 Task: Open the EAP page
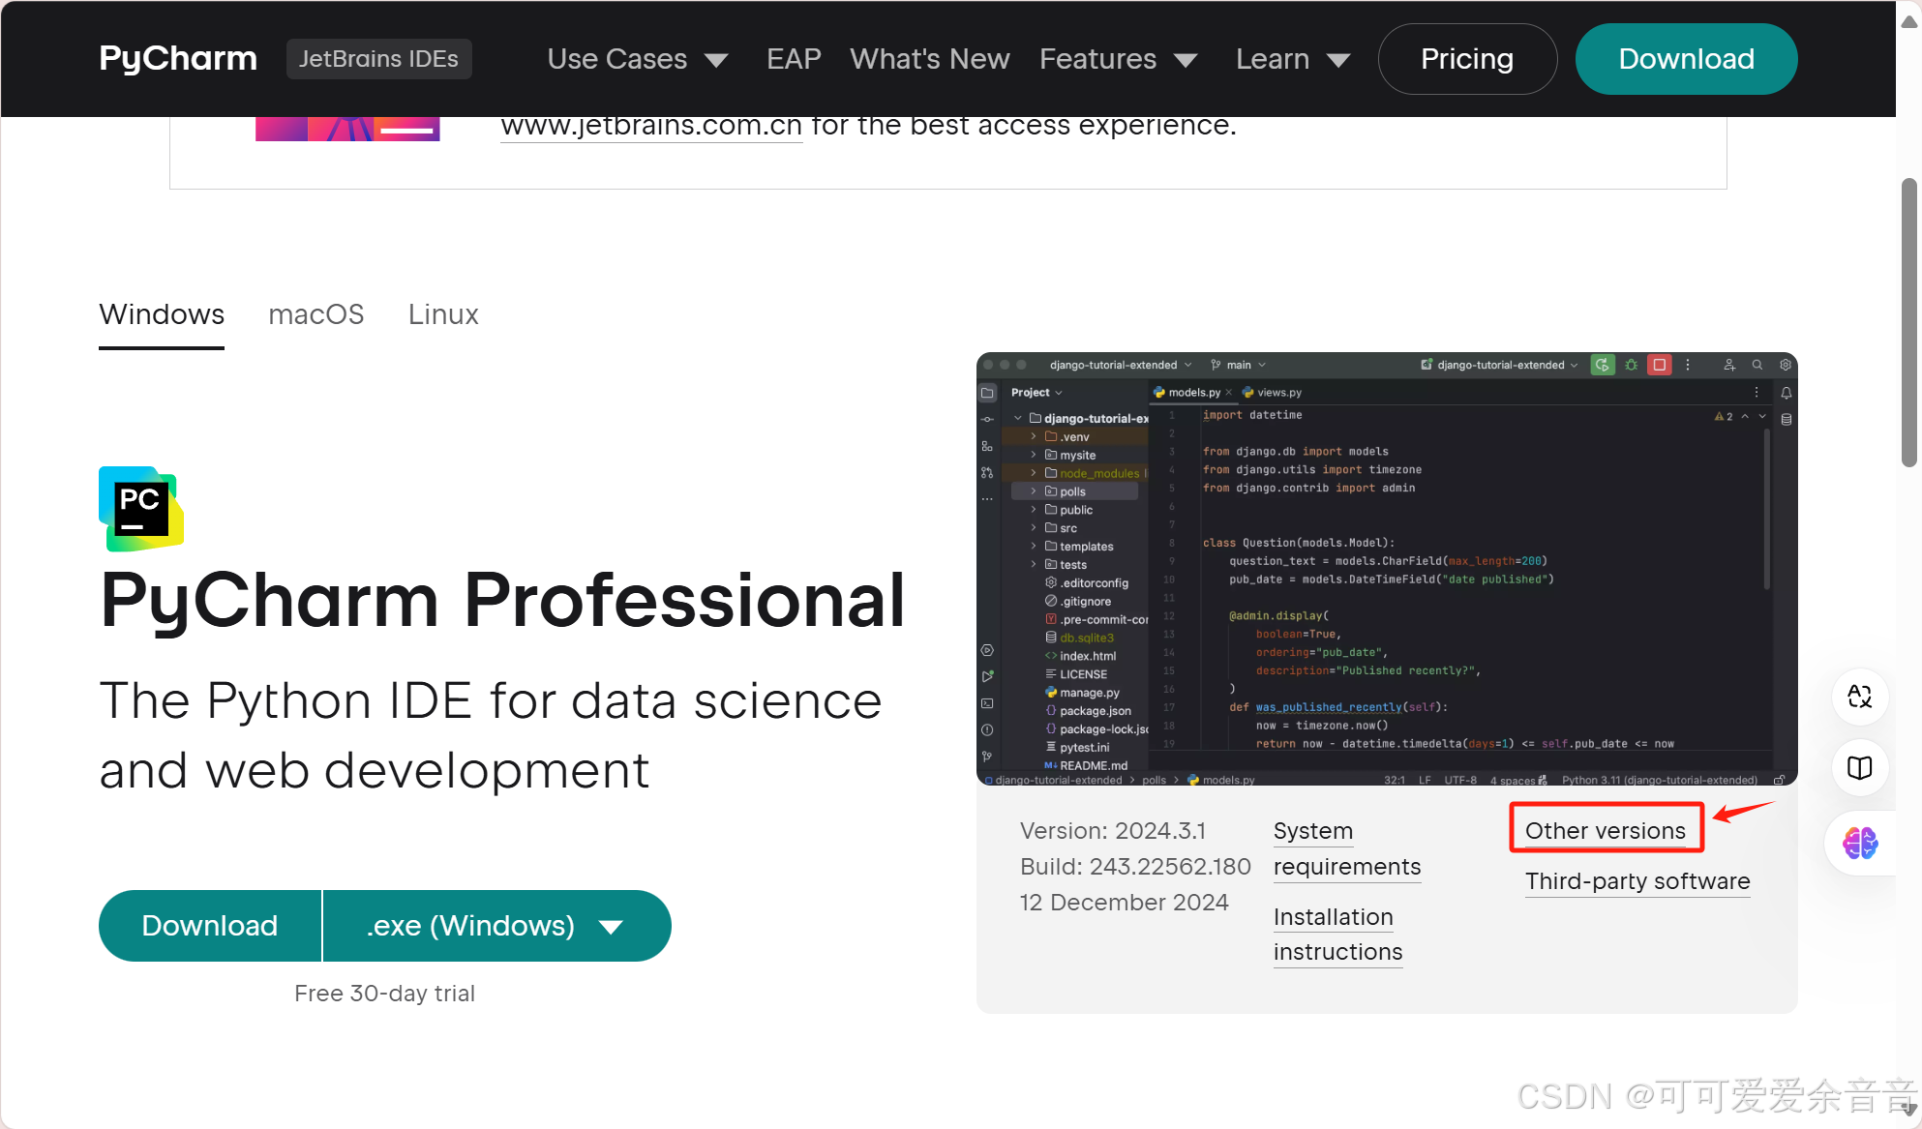click(x=794, y=59)
